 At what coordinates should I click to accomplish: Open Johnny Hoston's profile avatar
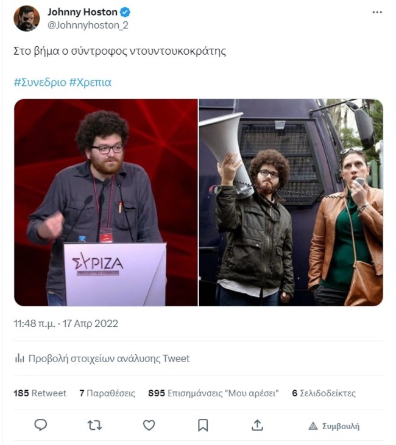pos(26,18)
